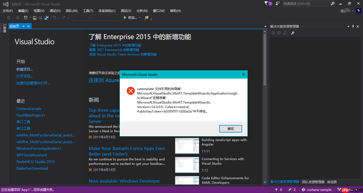The image size is (363, 193).
Task: Expand Solution Explorer panel dropdown arrow
Action: click(348, 26)
